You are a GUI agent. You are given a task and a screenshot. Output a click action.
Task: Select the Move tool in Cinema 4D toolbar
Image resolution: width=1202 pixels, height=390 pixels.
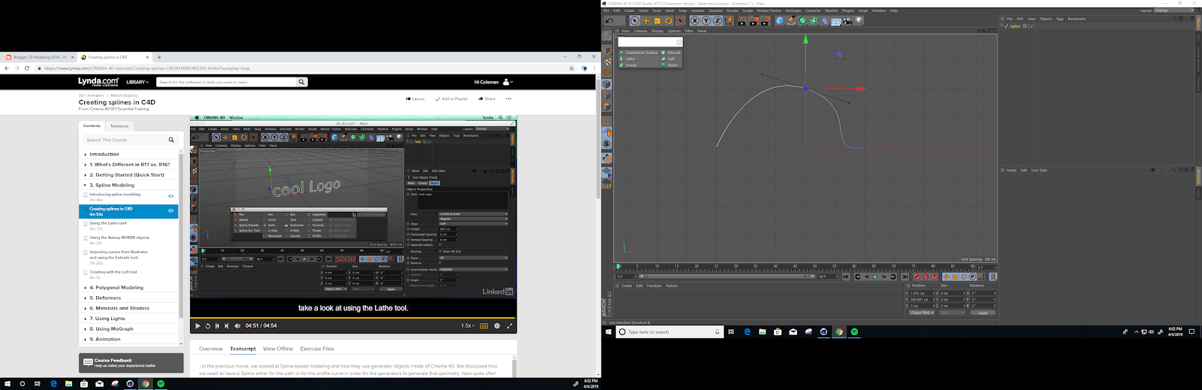click(646, 21)
